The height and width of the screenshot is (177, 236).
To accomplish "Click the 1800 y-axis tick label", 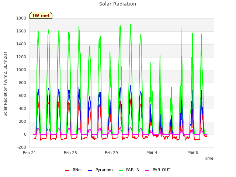I will pos(21,18).
